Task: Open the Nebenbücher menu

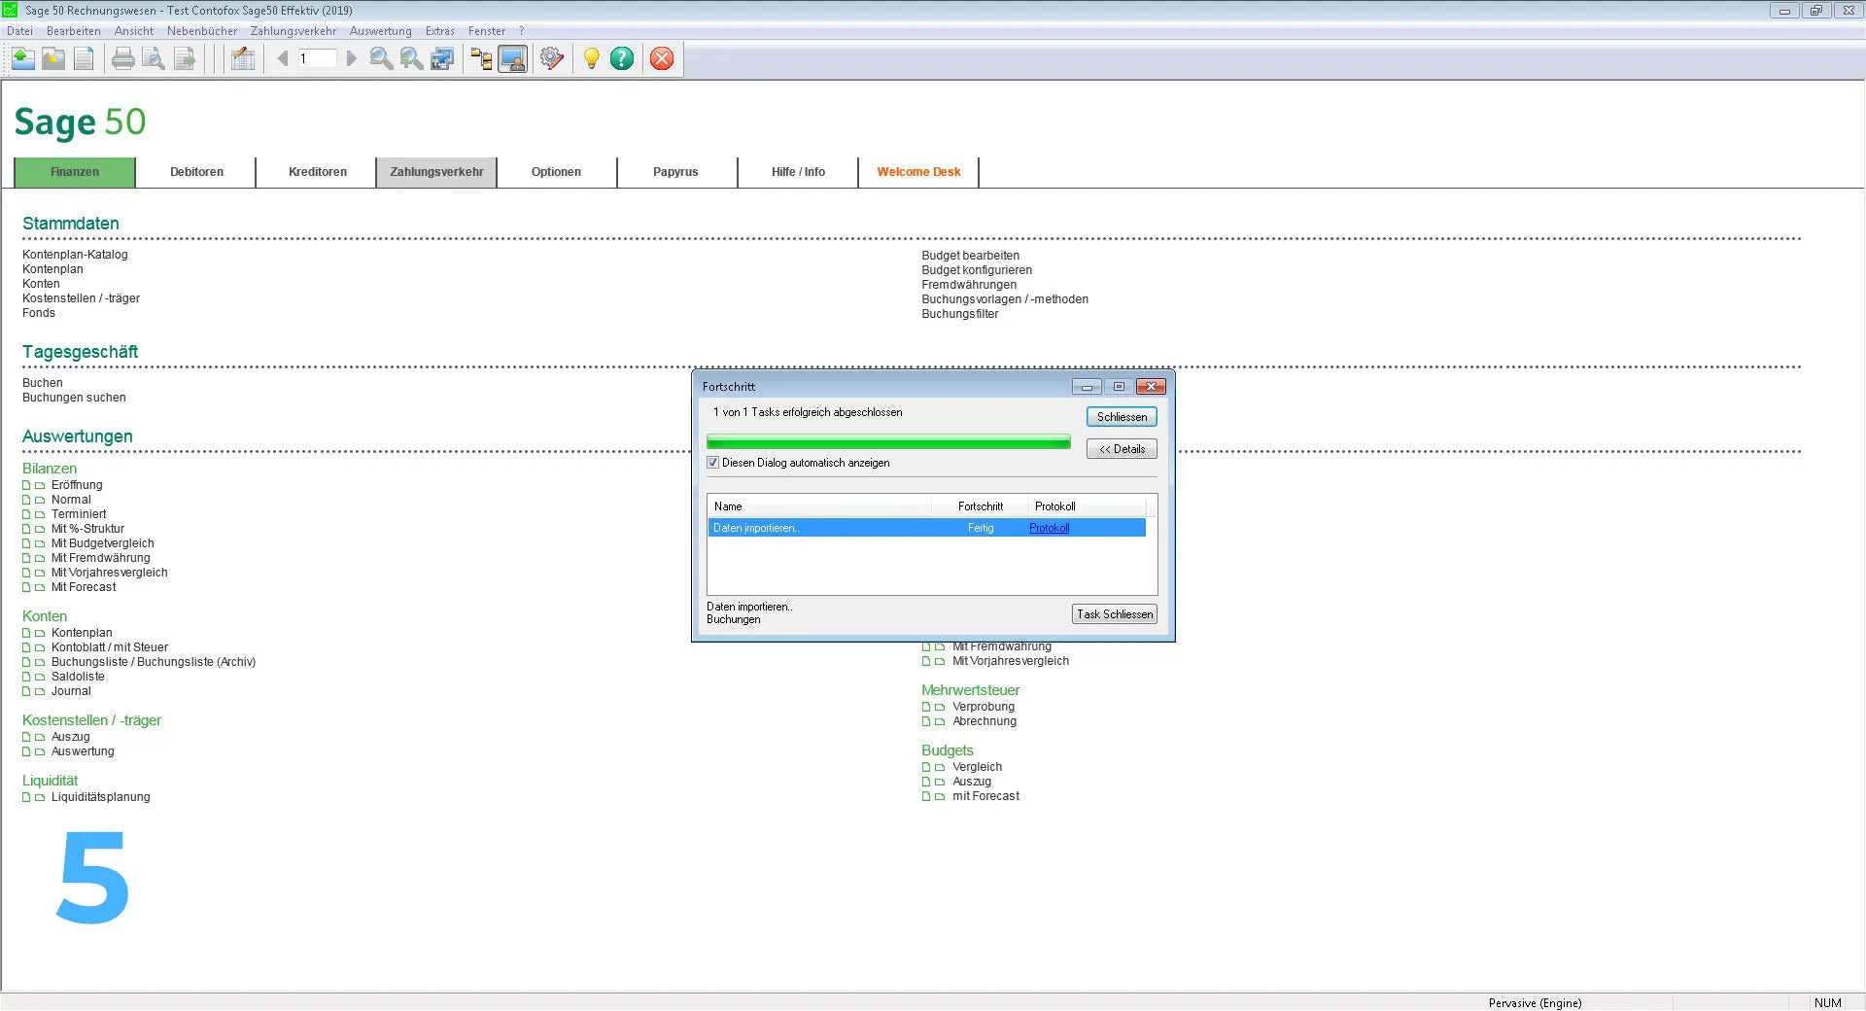Action: click(x=202, y=31)
